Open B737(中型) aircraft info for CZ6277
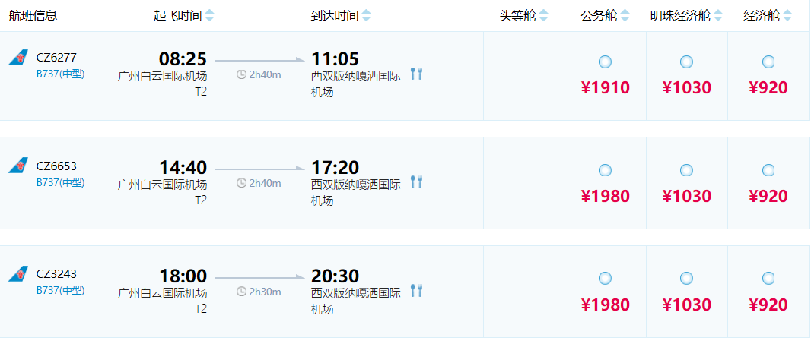The width and height of the screenshot is (811, 344). coord(60,74)
